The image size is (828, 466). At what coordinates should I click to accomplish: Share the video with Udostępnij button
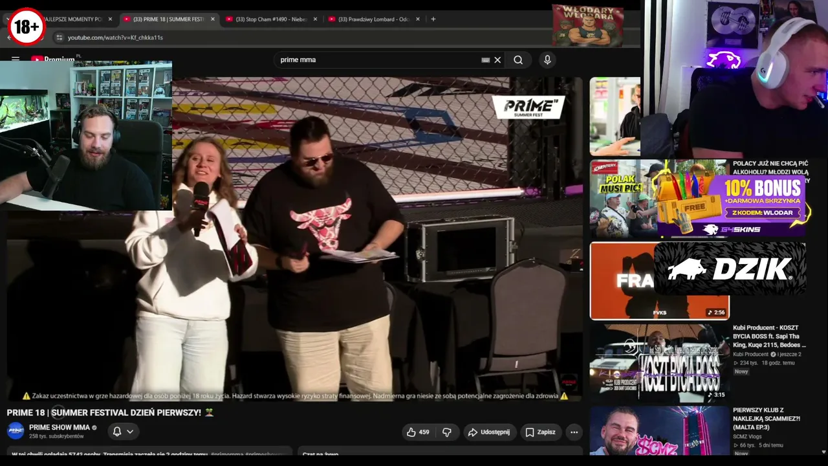click(489, 432)
